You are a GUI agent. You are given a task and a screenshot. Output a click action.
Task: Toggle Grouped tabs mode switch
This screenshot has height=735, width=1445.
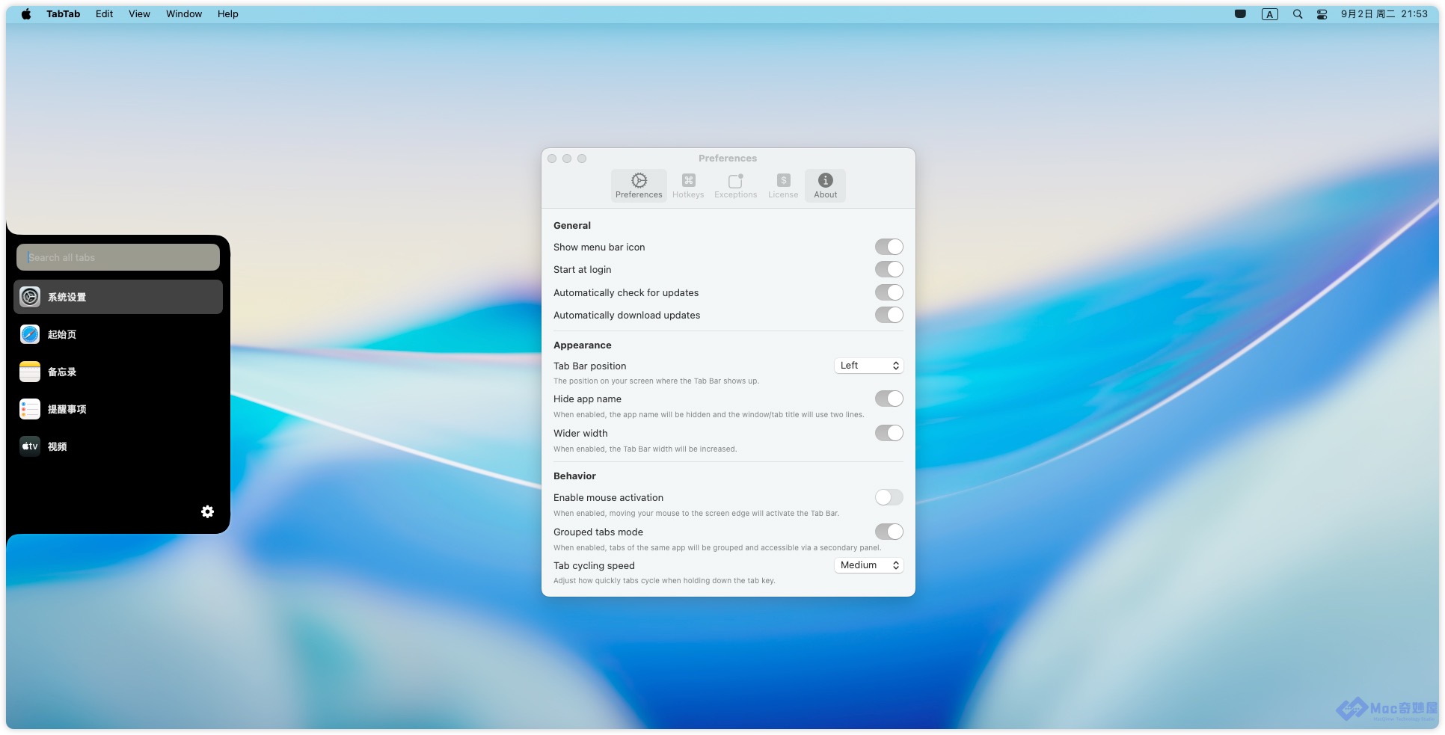(889, 532)
